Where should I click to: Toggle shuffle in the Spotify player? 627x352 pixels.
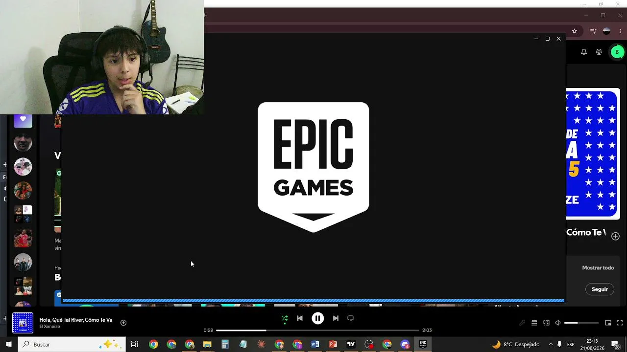[285, 318]
